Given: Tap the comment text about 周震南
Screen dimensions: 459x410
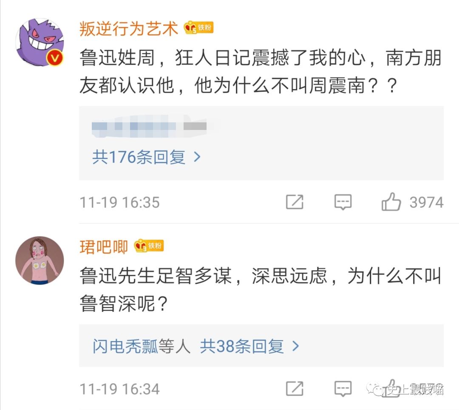Looking at the screenshot, I should coord(260,72).
